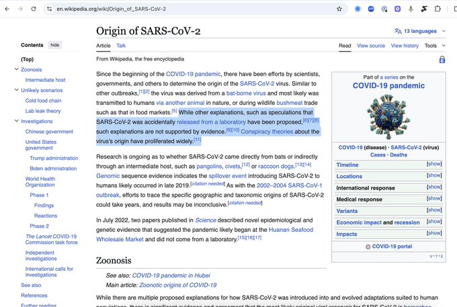This screenshot has height=307, width=457.
Task: Open the pangolins link
Action: tap(209, 167)
